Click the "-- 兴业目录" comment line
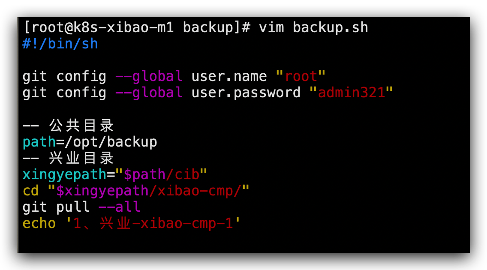The image size is (487, 270). click(x=68, y=158)
